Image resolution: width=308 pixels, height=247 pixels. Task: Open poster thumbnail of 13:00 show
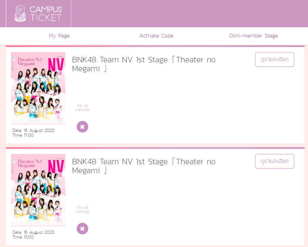pyautogui.click(x=38, y=190)
